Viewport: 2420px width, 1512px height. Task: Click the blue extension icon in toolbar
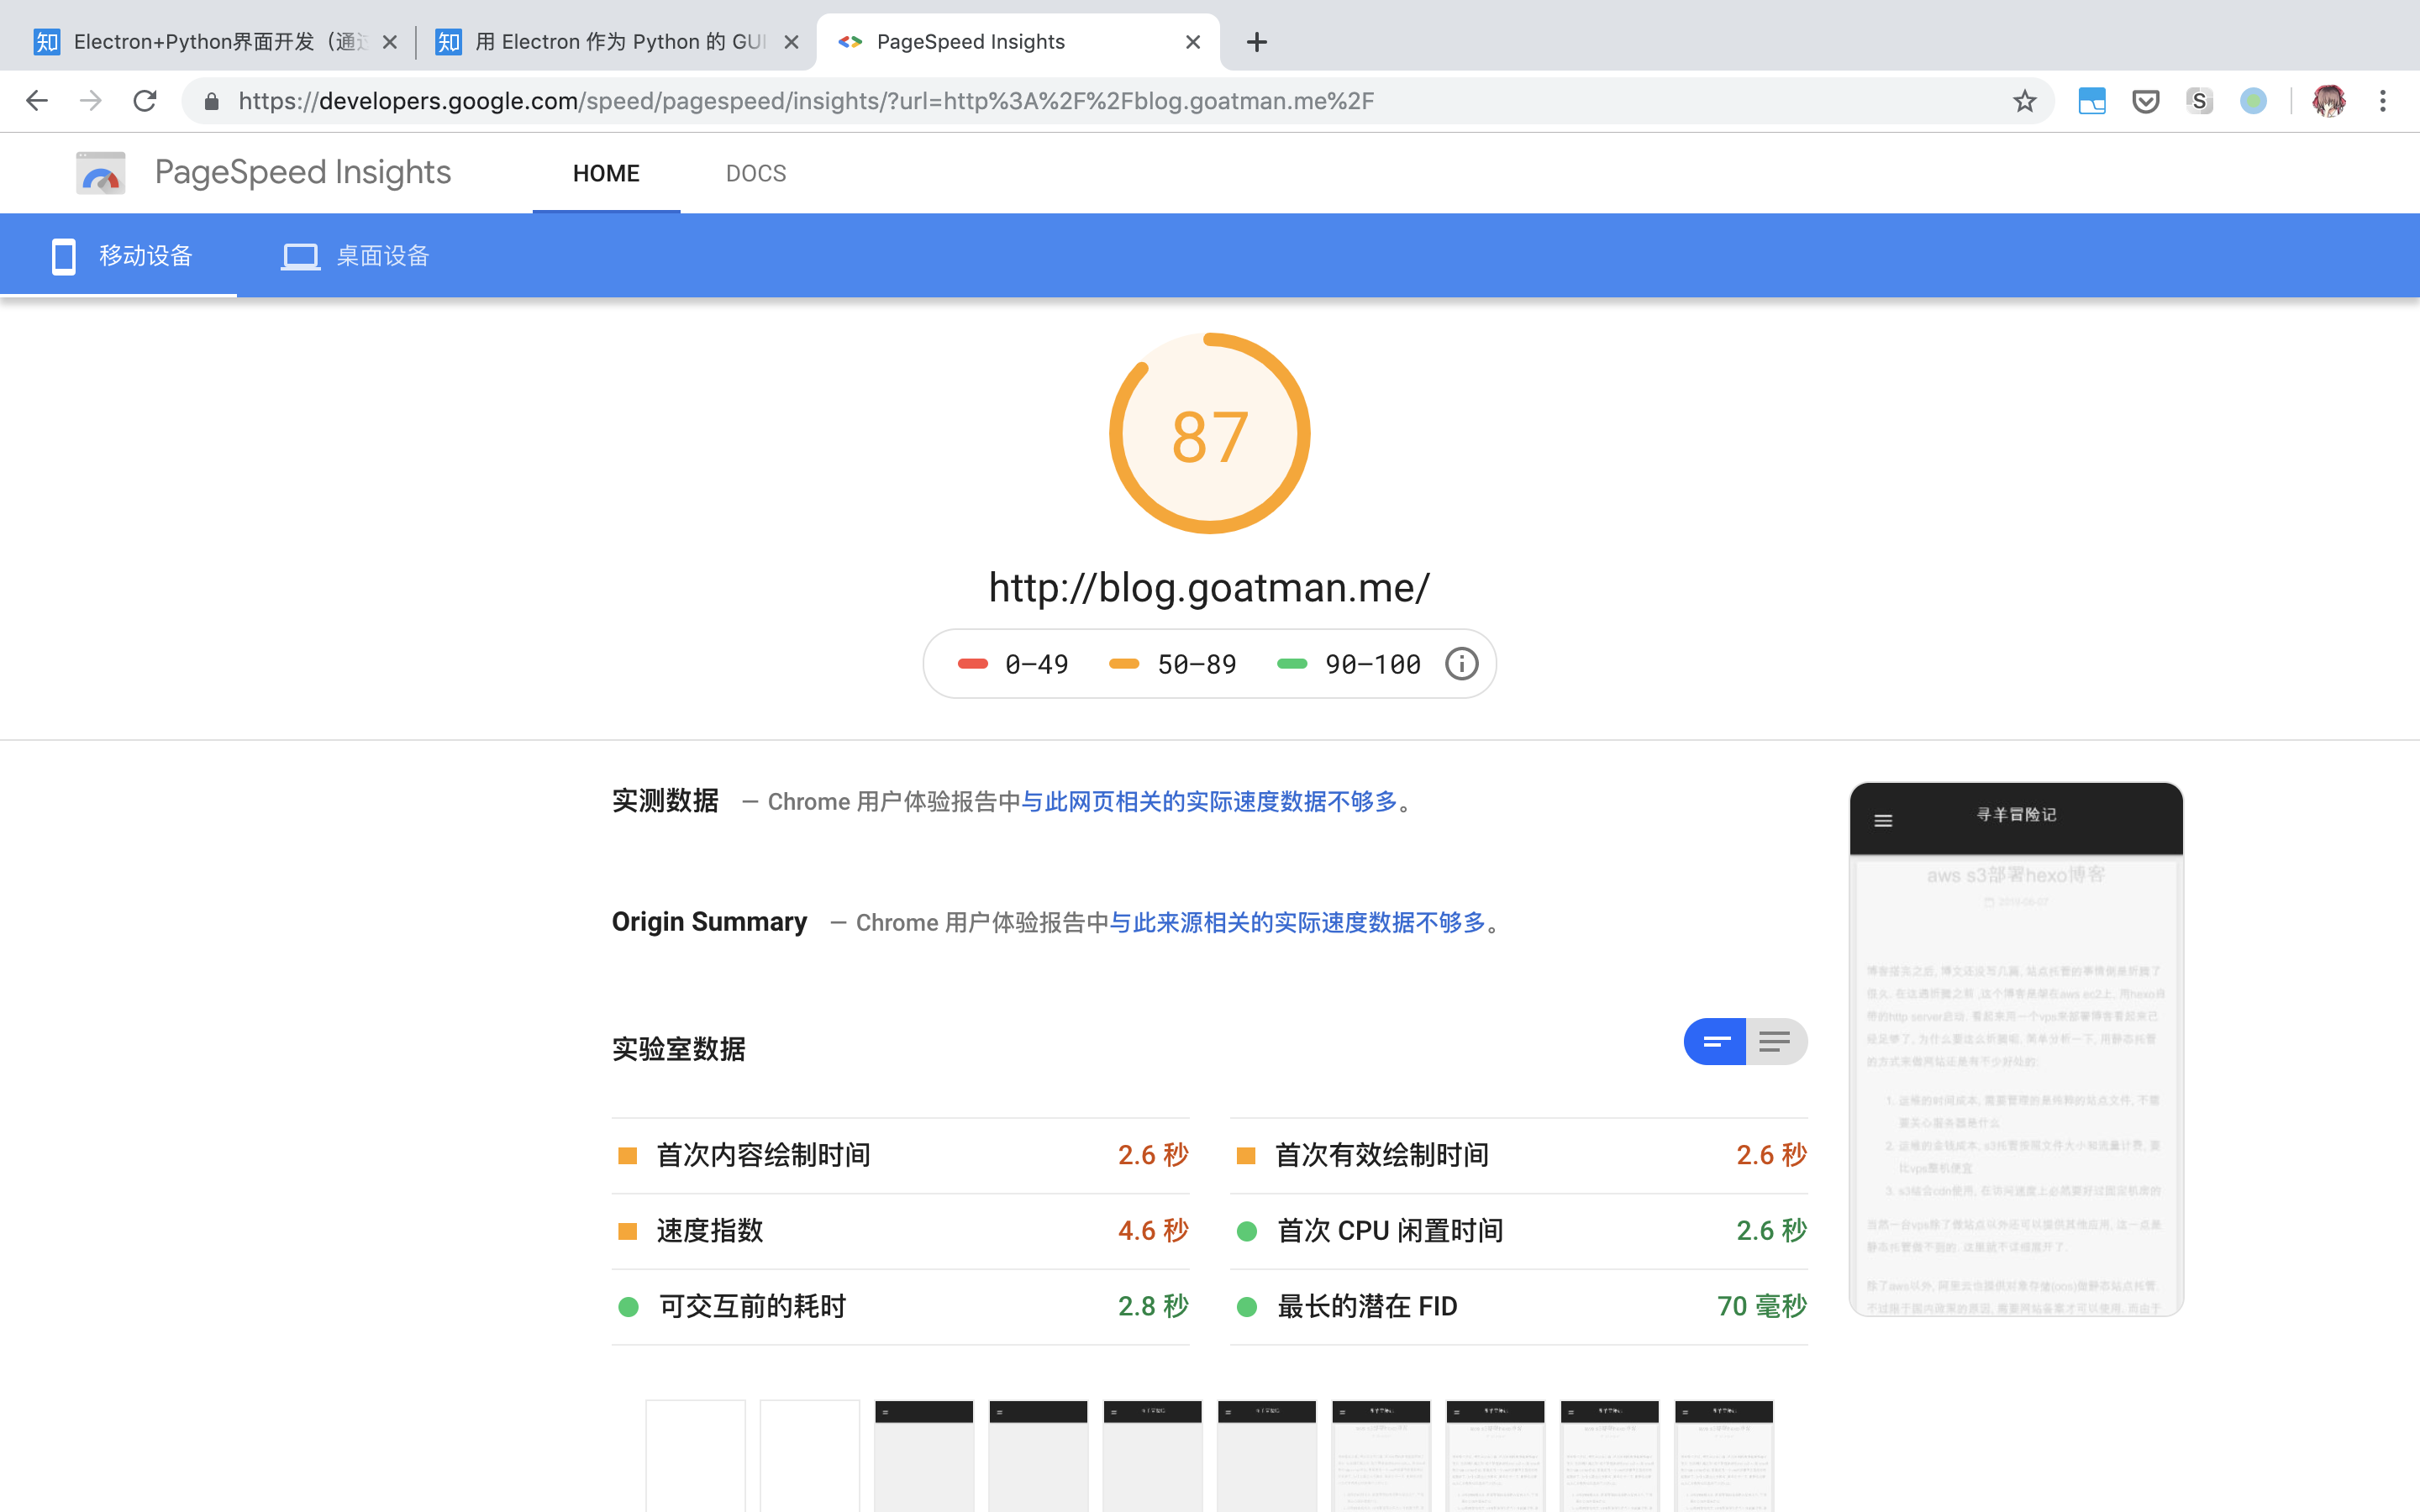(2092, 100)
